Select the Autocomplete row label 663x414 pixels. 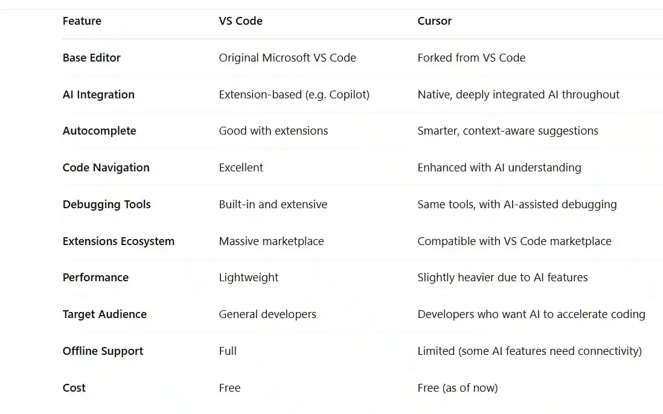pos(100,131)
